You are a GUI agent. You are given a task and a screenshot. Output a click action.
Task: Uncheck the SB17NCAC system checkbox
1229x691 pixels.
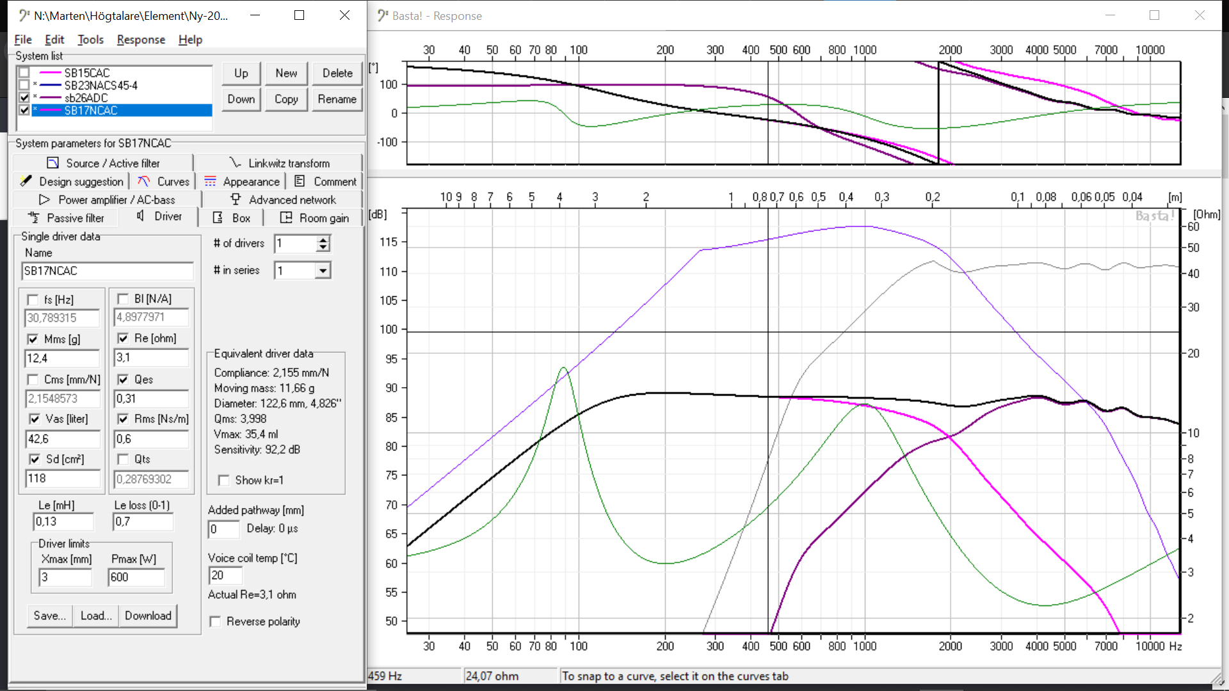click(x=24, y=110)
